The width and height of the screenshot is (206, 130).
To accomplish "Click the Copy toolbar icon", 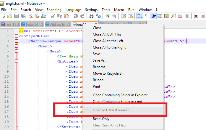I will [60, 16].
